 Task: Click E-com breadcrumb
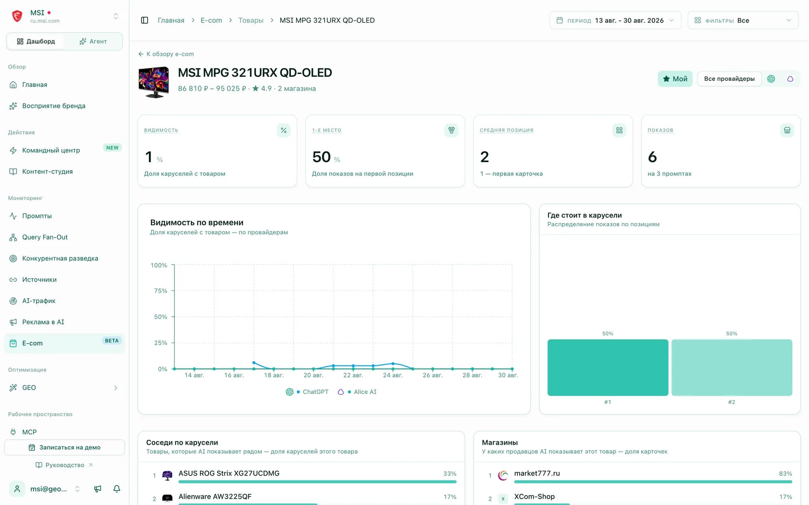coord(211,20)
